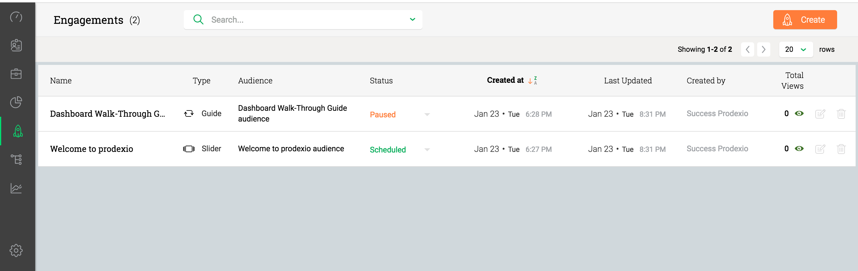The image size is (858, 271).
Task: Edit the Welcome to prodexio engagement
Action: pos(820,149)
